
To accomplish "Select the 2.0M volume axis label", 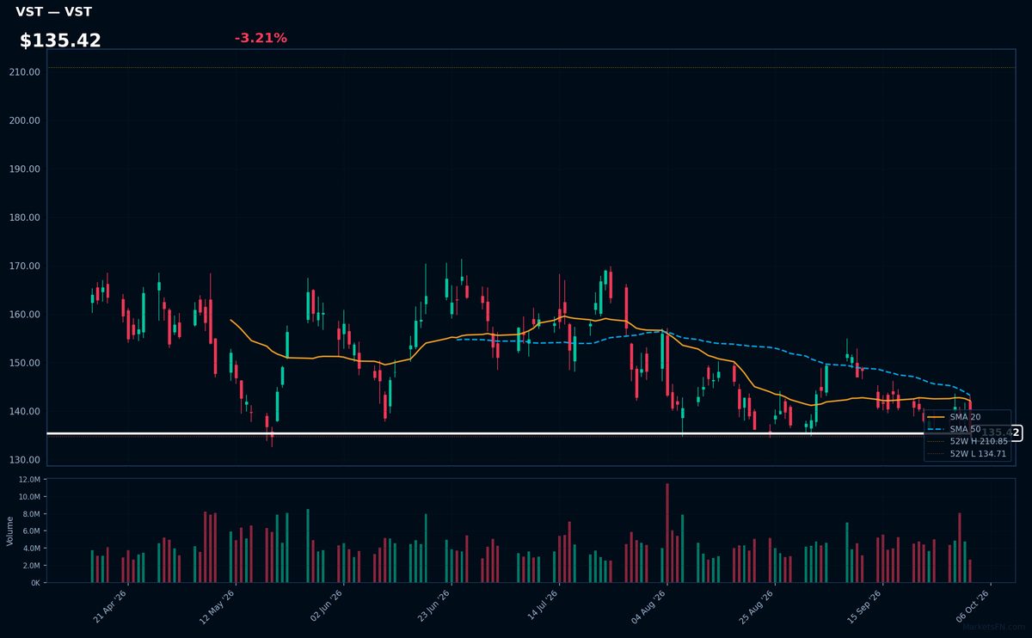I will [x=30, y=566].
